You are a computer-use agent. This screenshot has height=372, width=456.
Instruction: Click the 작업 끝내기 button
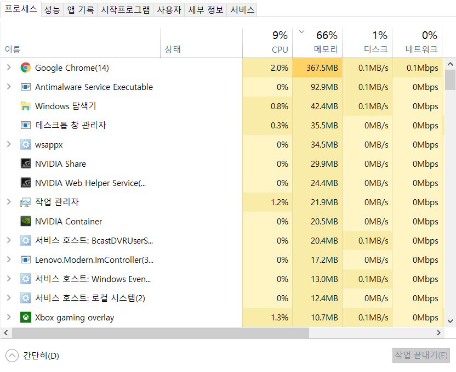point(421,355)
